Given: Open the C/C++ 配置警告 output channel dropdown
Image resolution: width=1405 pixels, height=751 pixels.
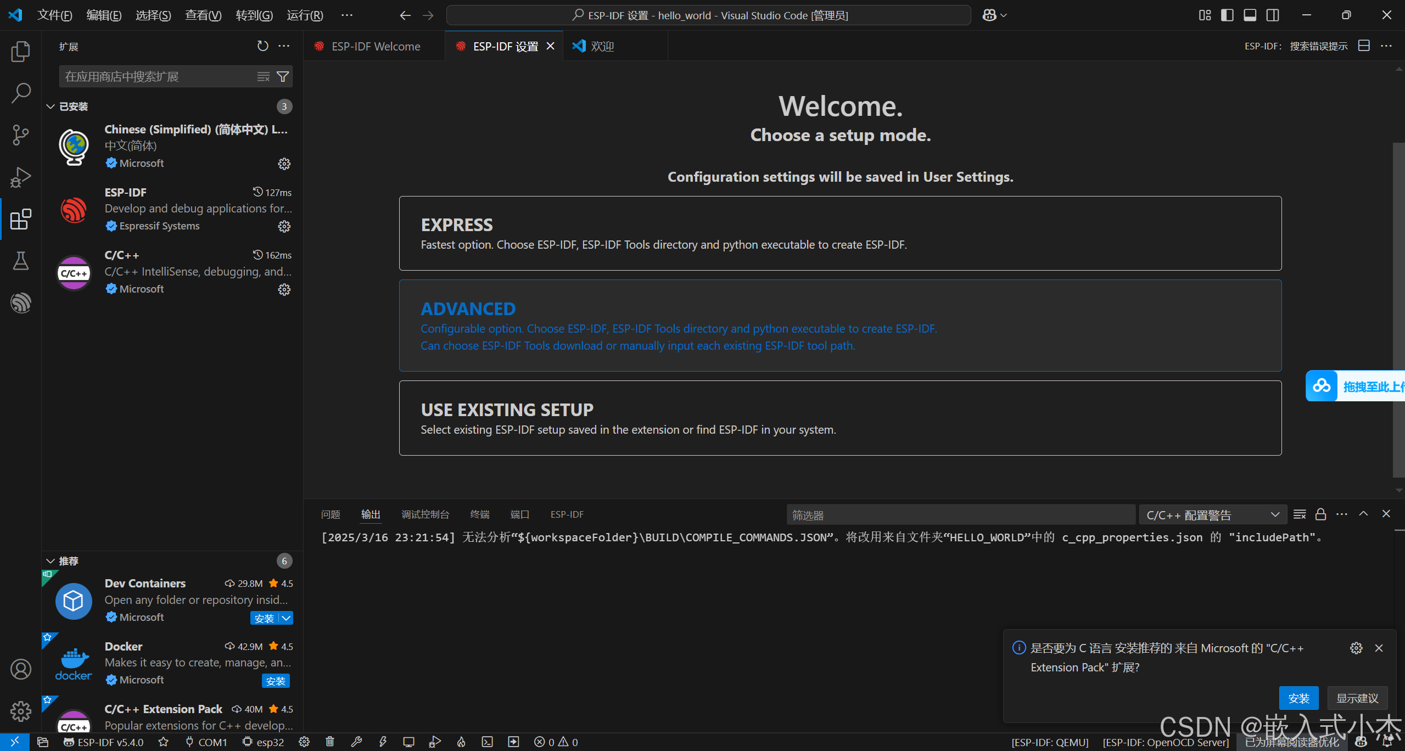Looking at the screenshot, I should 1212,514.
